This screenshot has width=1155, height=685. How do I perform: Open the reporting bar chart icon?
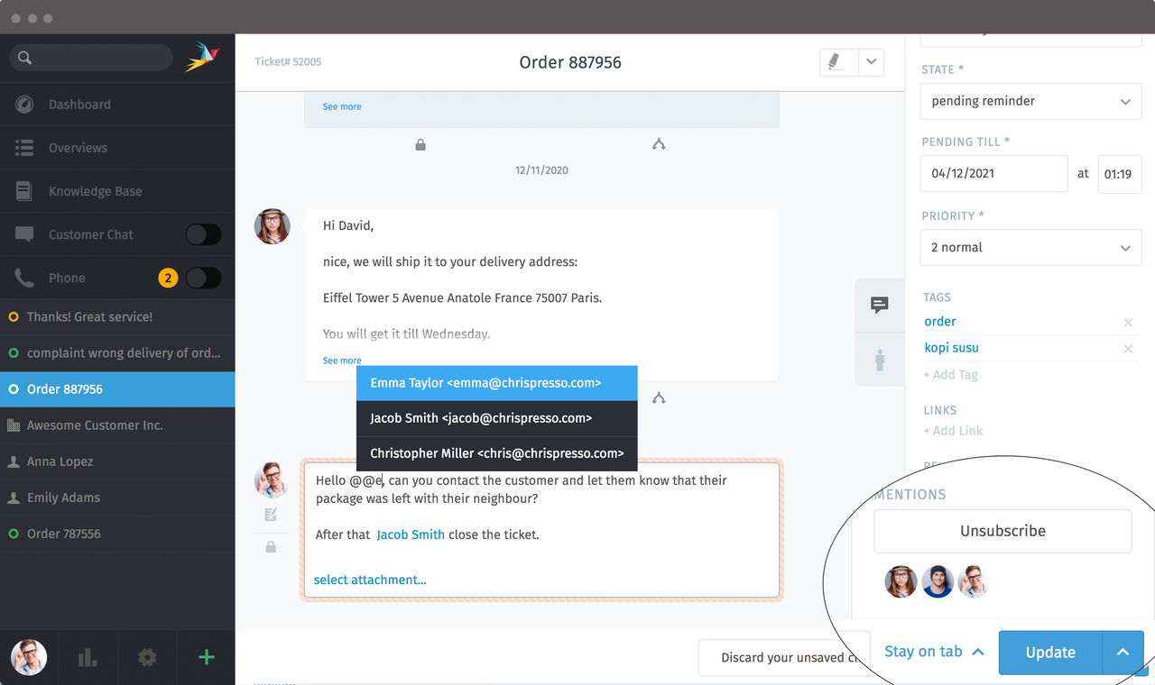87,657
